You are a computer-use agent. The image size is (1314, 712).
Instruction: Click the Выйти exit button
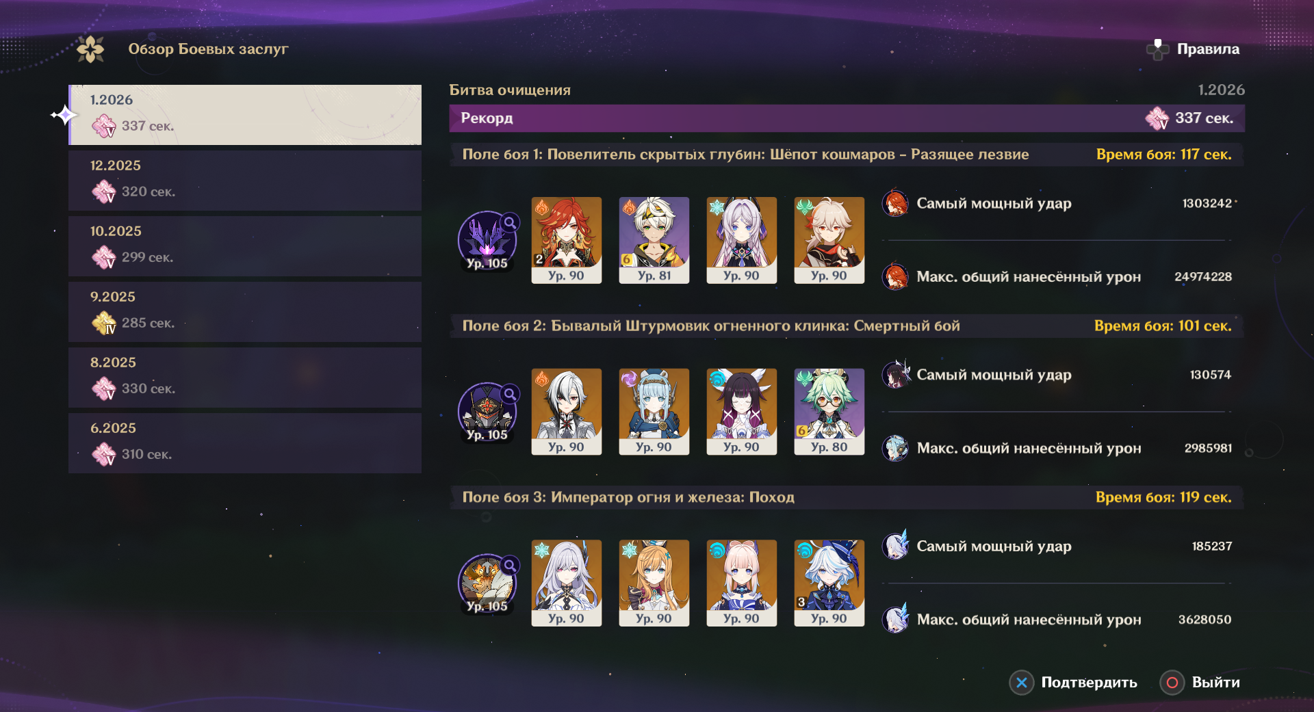pos(1200,683)
